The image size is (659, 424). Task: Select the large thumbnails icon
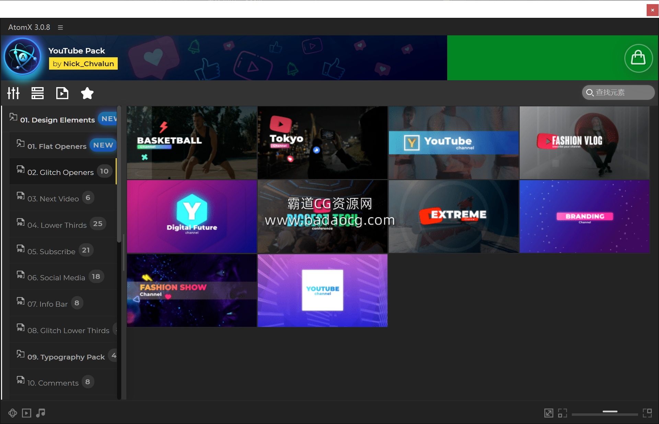(647, 413)
